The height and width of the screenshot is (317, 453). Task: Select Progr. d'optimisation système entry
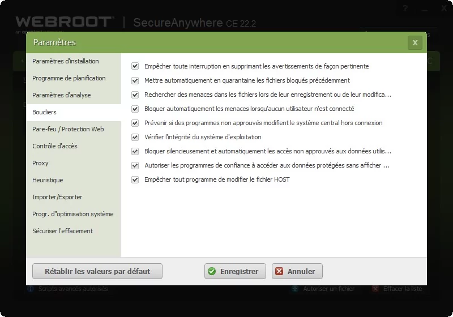tap(73, 214)
